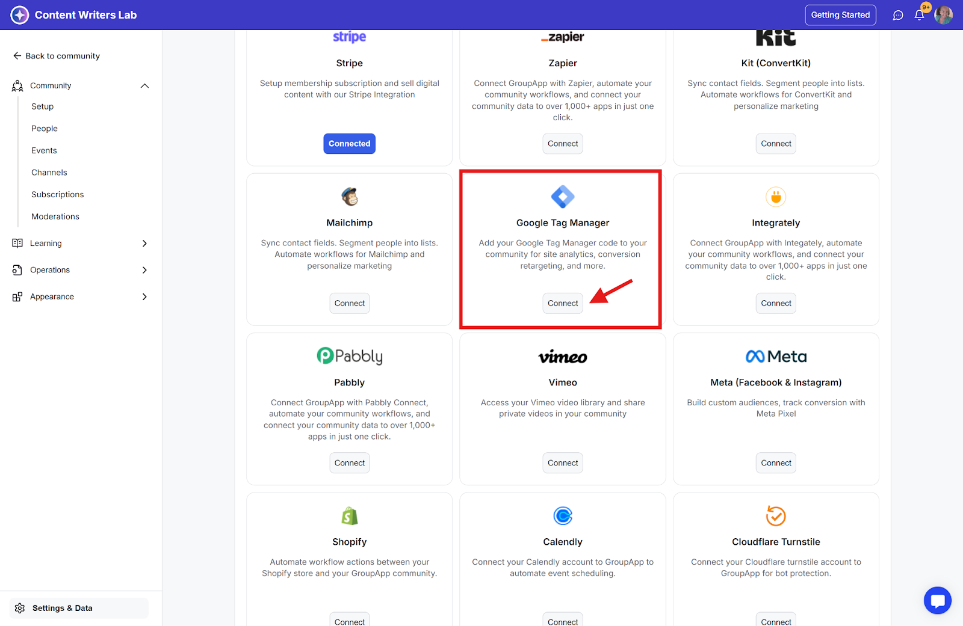Open People in the Community menu

[45, 129]
